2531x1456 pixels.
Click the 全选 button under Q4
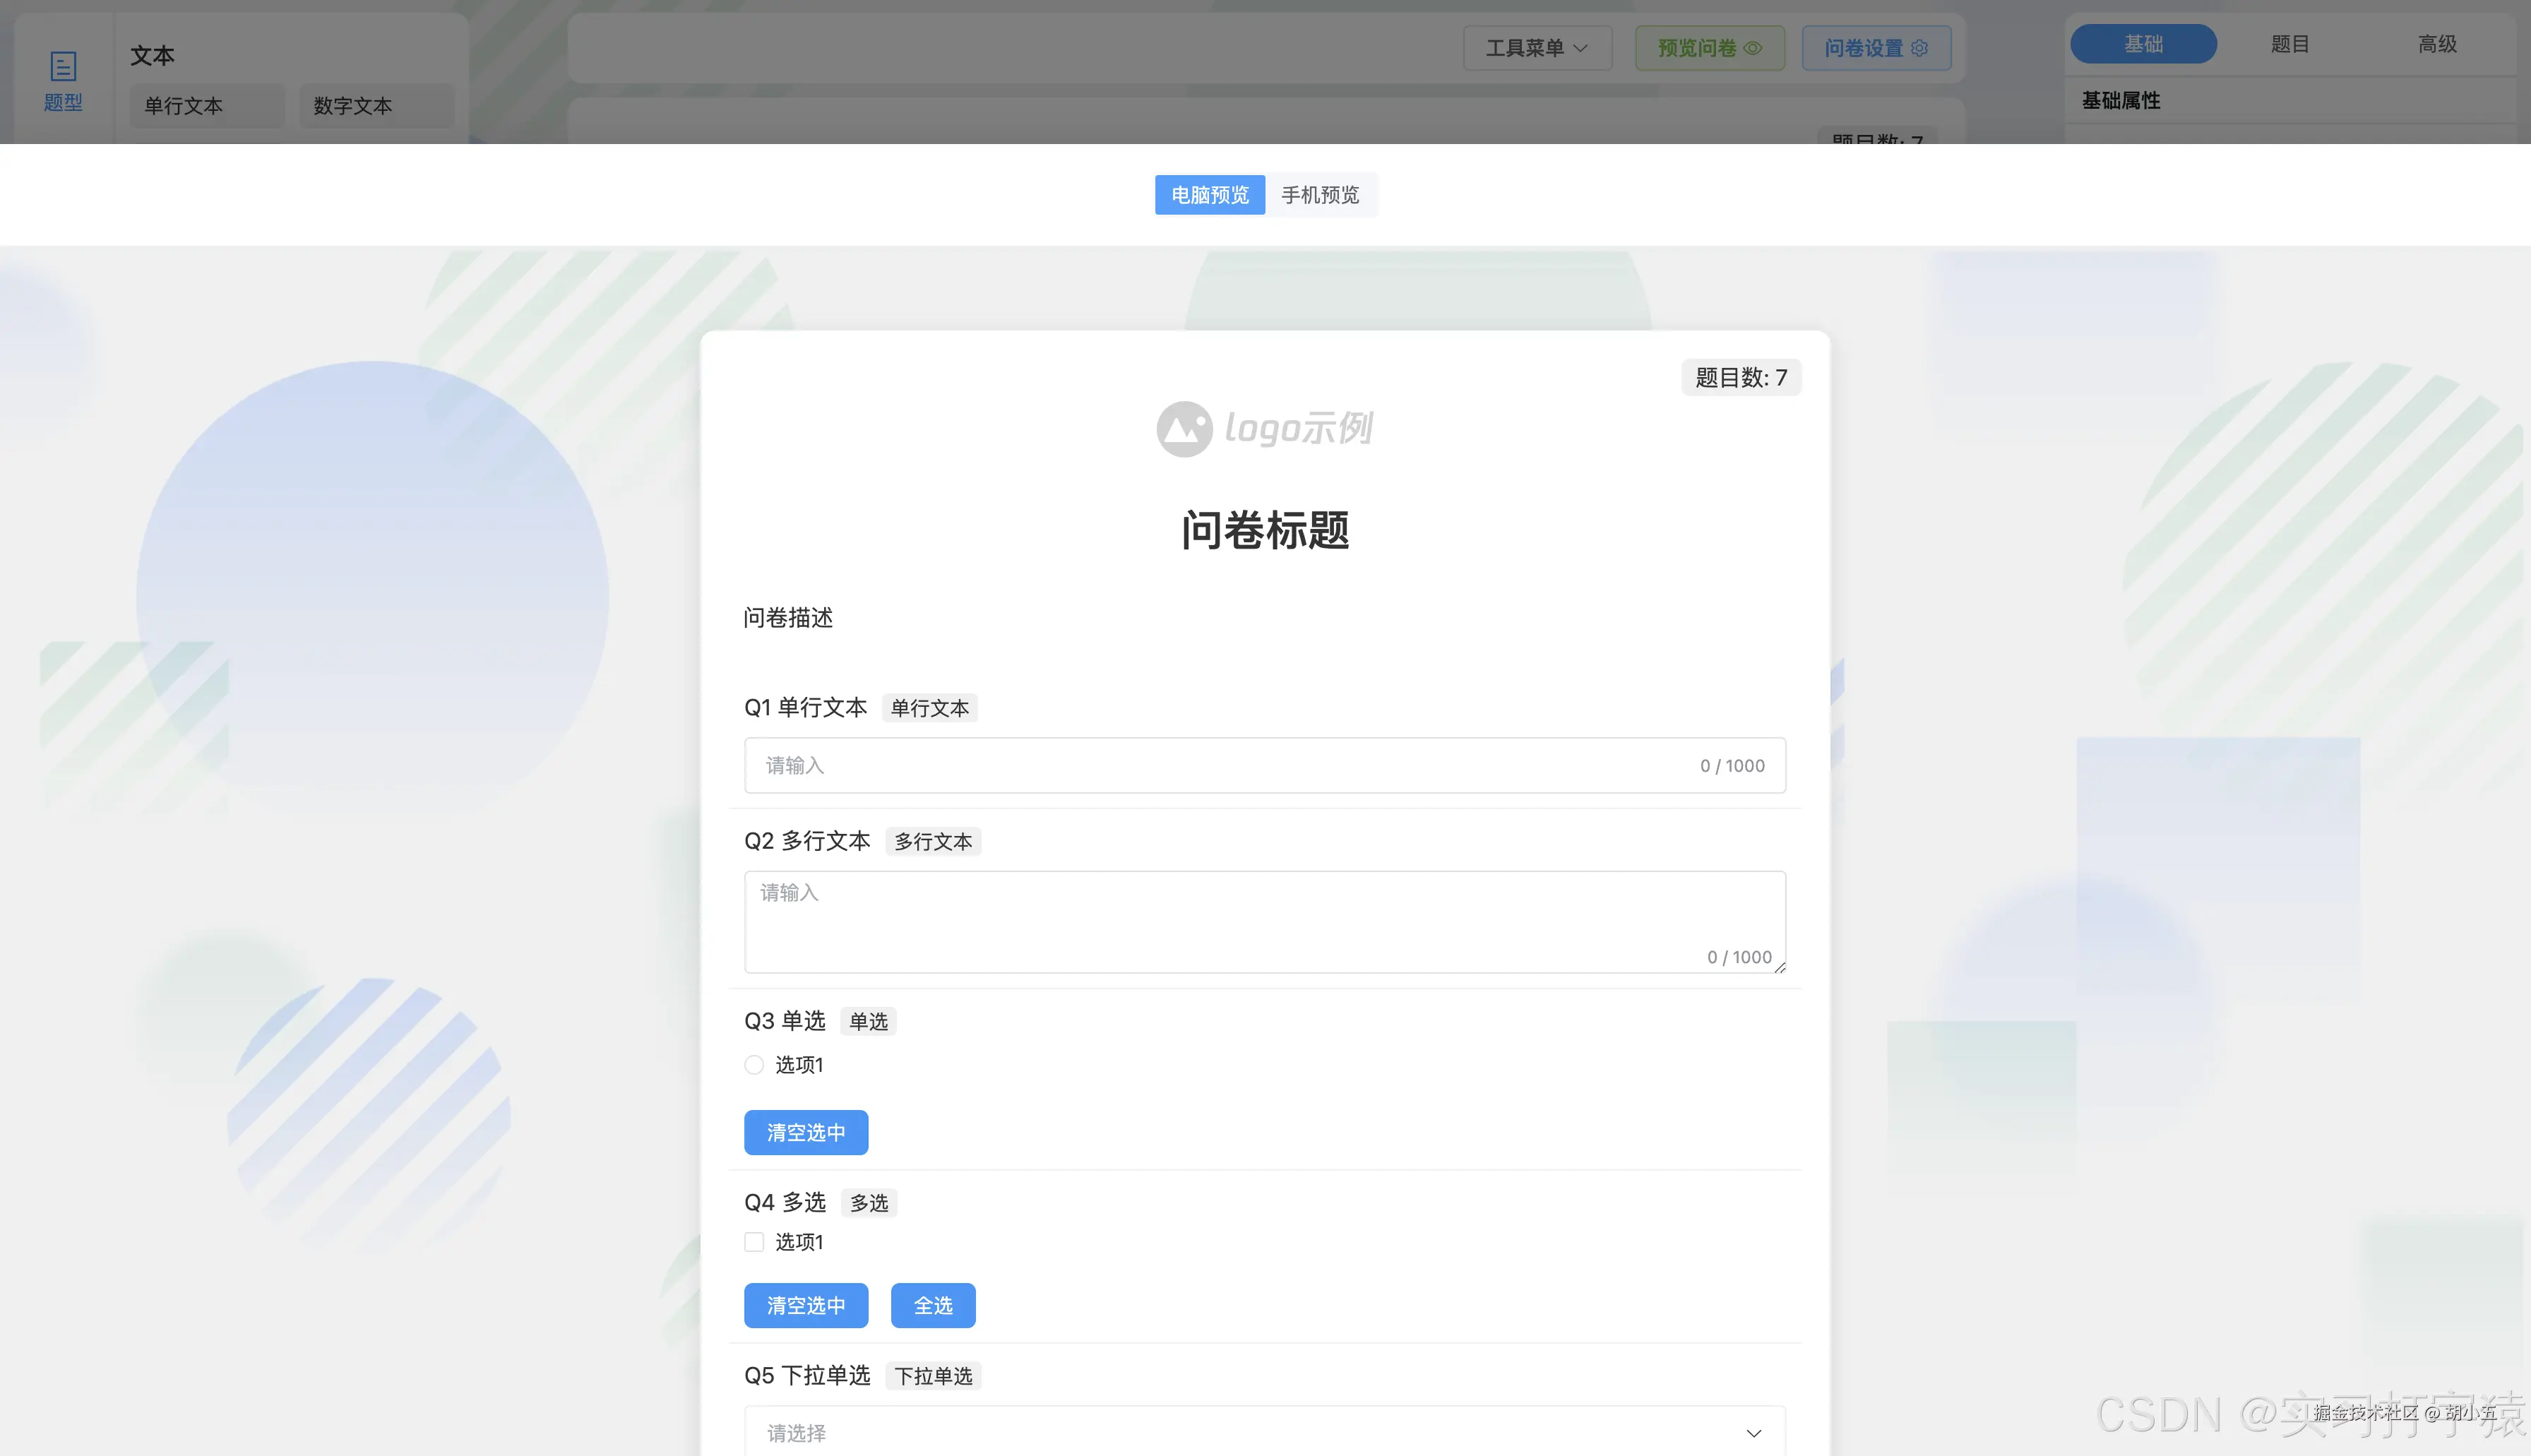click(x=932, y=1305)
